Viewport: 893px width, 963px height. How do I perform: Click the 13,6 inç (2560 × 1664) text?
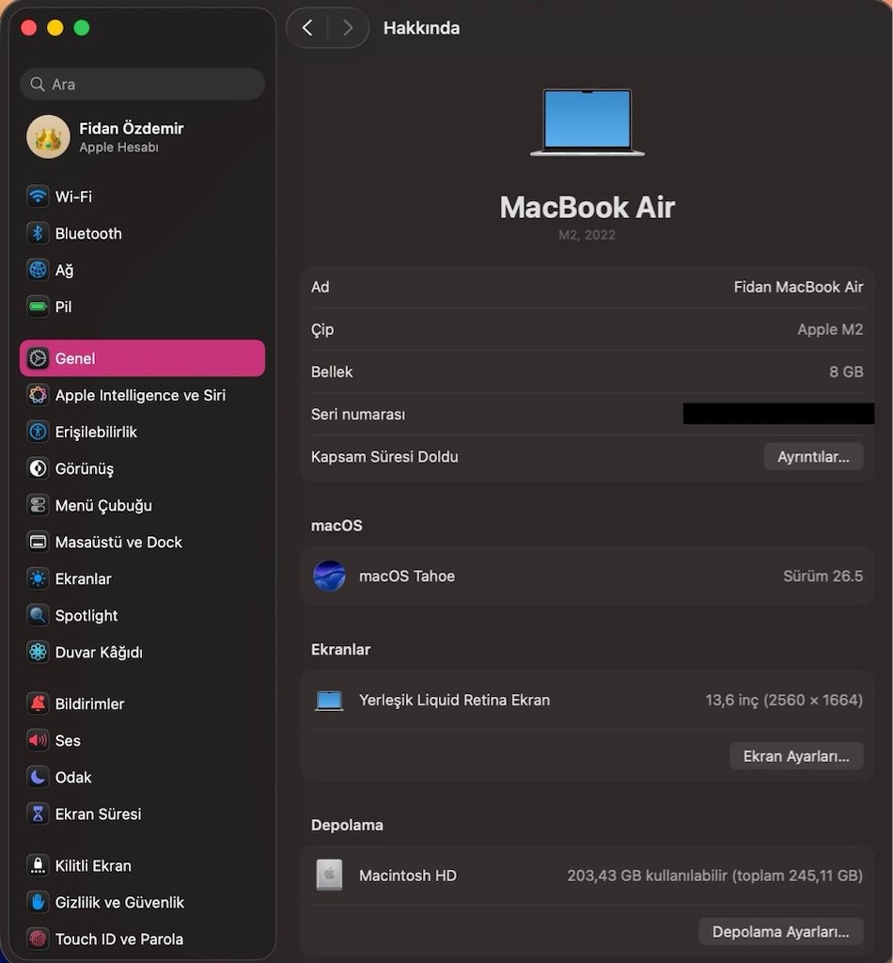click(x=784, y=700)
